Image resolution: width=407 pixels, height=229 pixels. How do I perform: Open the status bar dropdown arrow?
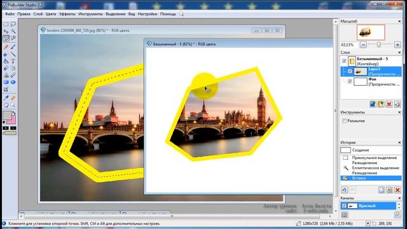click(368, 223)
